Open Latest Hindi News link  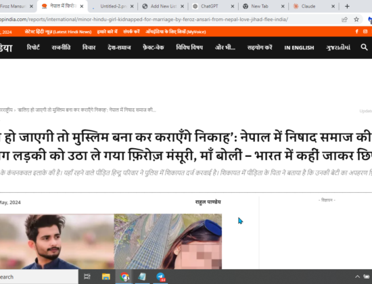pos(58,32)
